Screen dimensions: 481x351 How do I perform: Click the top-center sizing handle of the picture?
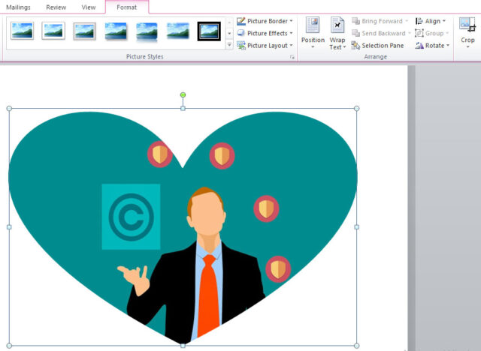pos(183,108)
